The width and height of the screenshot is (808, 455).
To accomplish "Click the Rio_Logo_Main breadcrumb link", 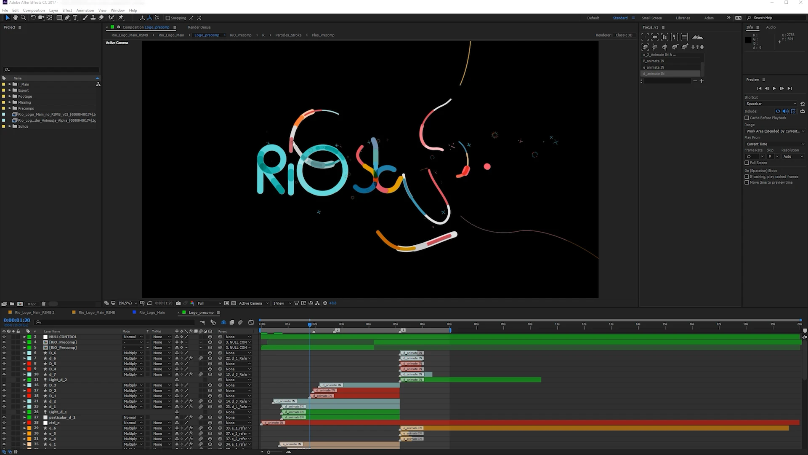I will [x=171, y=35].
